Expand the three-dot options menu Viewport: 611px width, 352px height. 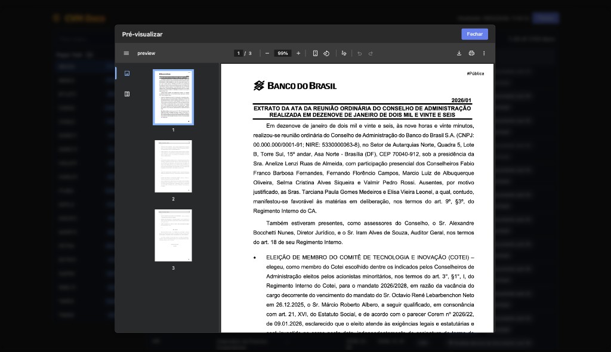484,53
